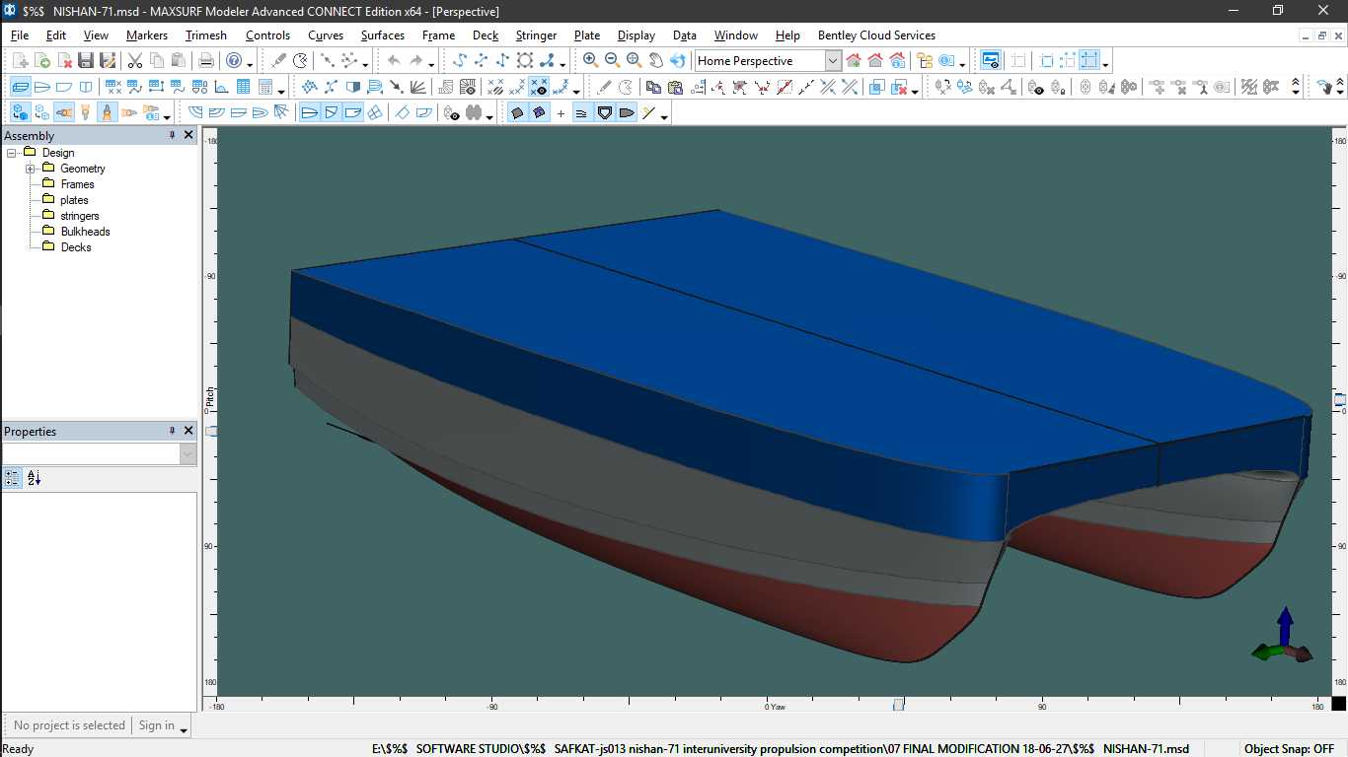Open the Bentley Cloud Services menu

[876, 35]
